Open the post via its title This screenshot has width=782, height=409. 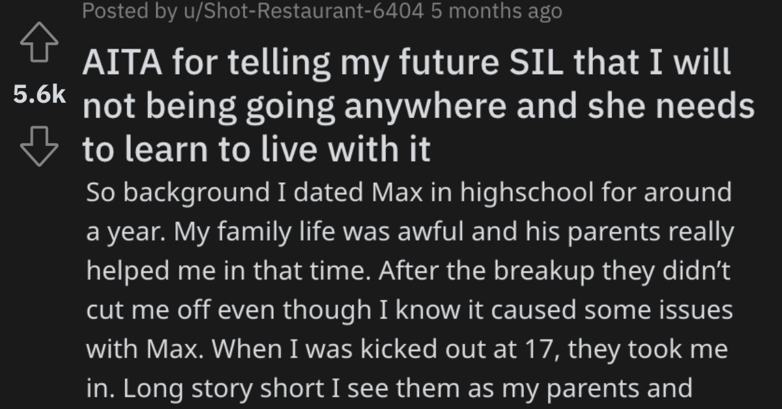click(x=418, y=106)
